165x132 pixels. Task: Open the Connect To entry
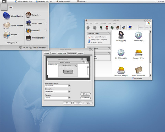coord(36,31)
